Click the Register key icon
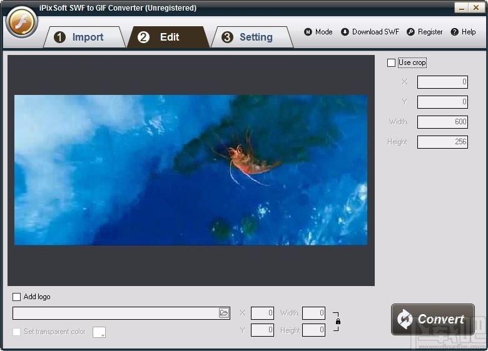This screenshot has width=488, height=351. tap(410, 32)
